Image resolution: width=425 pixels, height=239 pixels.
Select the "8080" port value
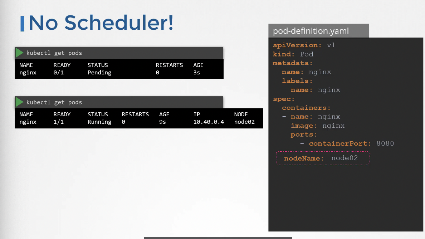pyautogui.click(x=385, y=143)
